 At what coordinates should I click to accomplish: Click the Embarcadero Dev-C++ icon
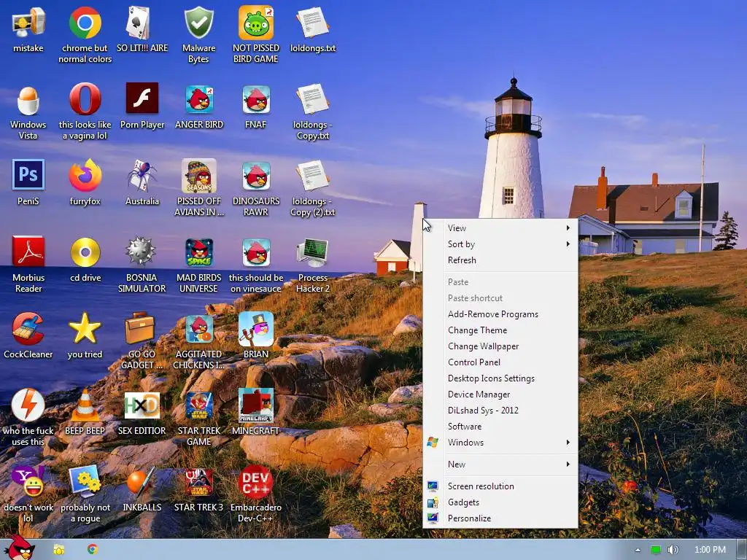point(256,482)
